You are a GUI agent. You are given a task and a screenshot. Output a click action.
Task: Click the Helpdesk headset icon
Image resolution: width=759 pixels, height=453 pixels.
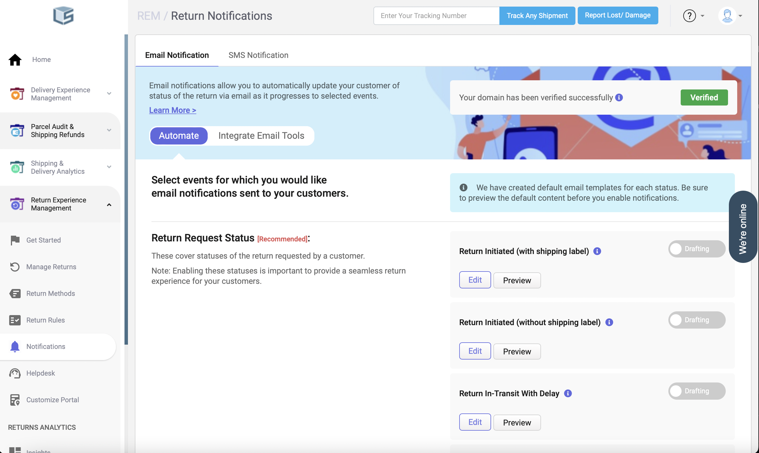click(15, 373)
